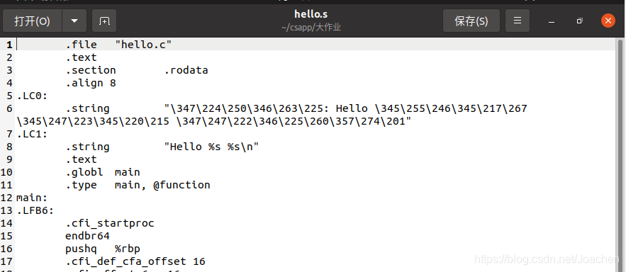Place cursor at the main: label

(x=32, y=198)
